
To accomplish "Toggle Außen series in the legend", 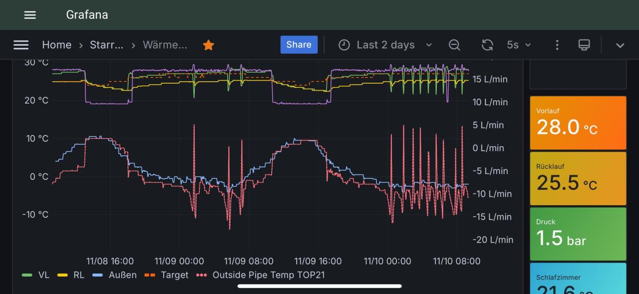I will [x=122, y=275].
